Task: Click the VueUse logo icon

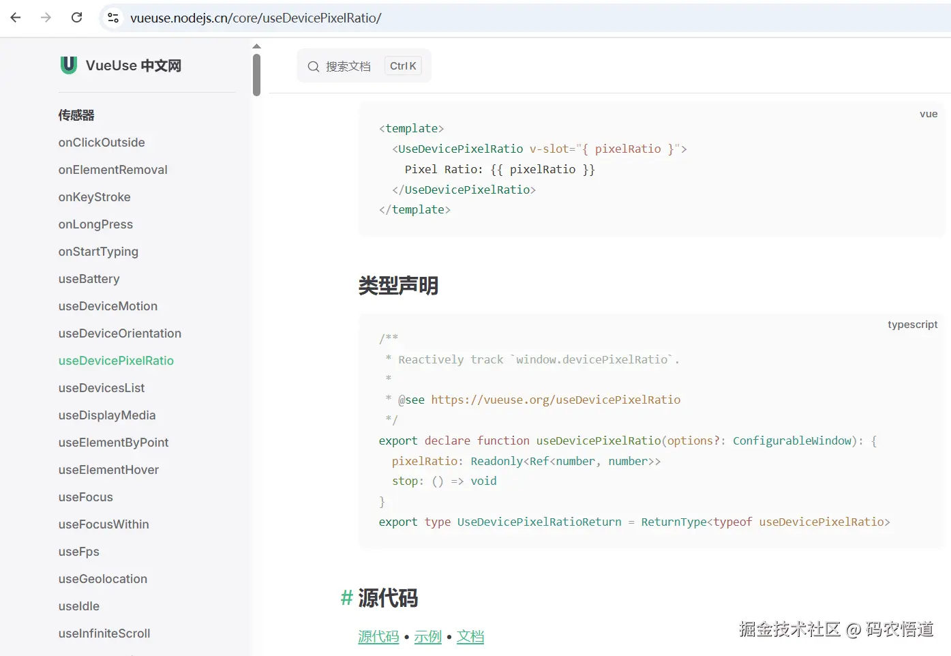Action: [x=68, y=65]
